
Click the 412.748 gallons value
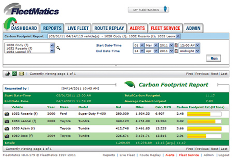(122, 129)
